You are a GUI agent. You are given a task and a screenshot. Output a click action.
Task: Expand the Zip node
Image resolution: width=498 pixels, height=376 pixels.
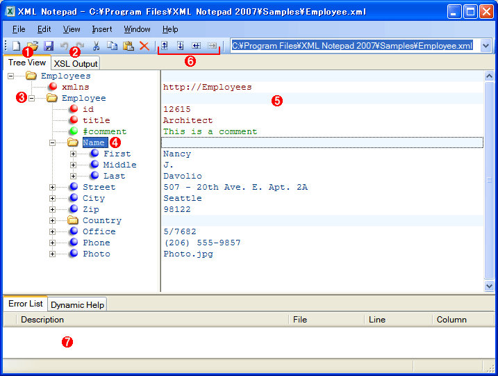[52, 209]
